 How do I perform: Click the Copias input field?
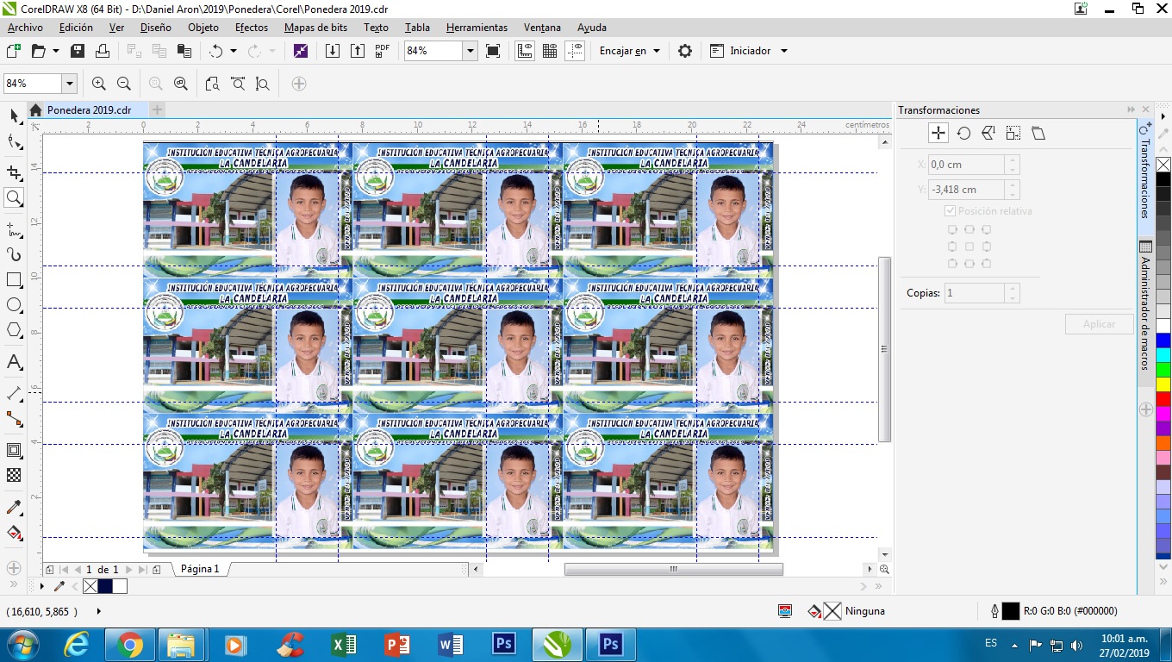pos(976,293)
